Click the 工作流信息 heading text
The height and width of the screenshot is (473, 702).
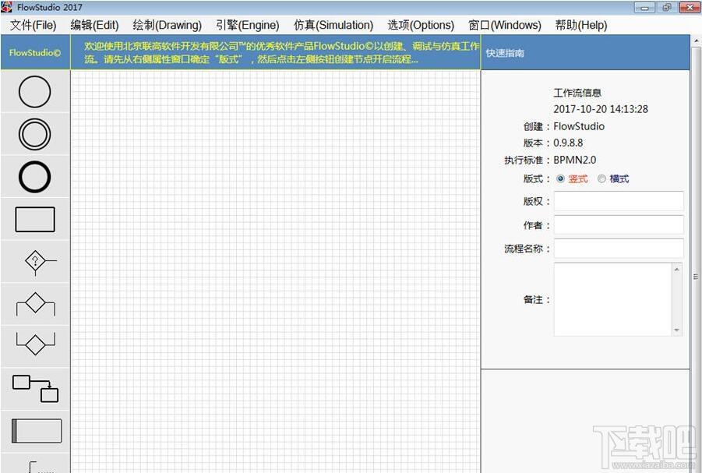click(x=577, y=93)
